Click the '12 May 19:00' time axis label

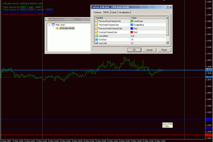tap(160, 141)
